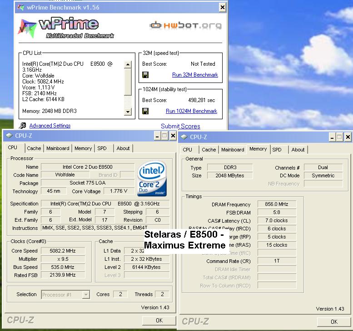Screen dimensions: 353x331
Task: Click the Command Rate value 1T
Action: pos(277,261)
